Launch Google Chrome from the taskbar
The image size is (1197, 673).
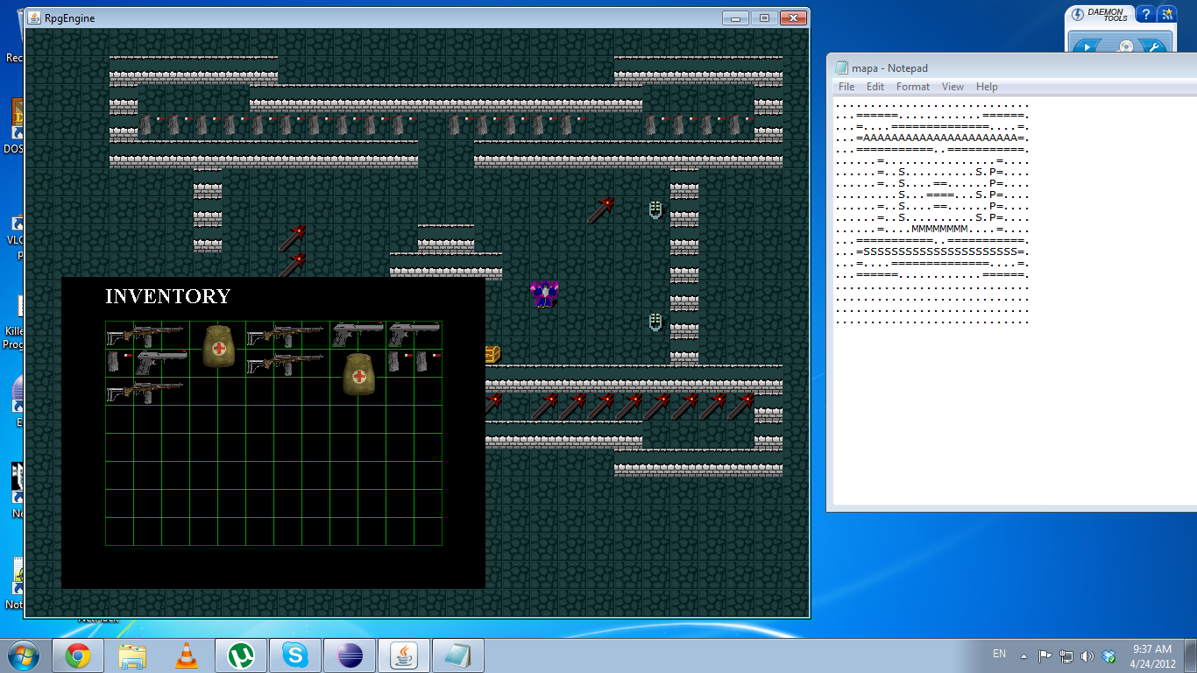[77, 655]
